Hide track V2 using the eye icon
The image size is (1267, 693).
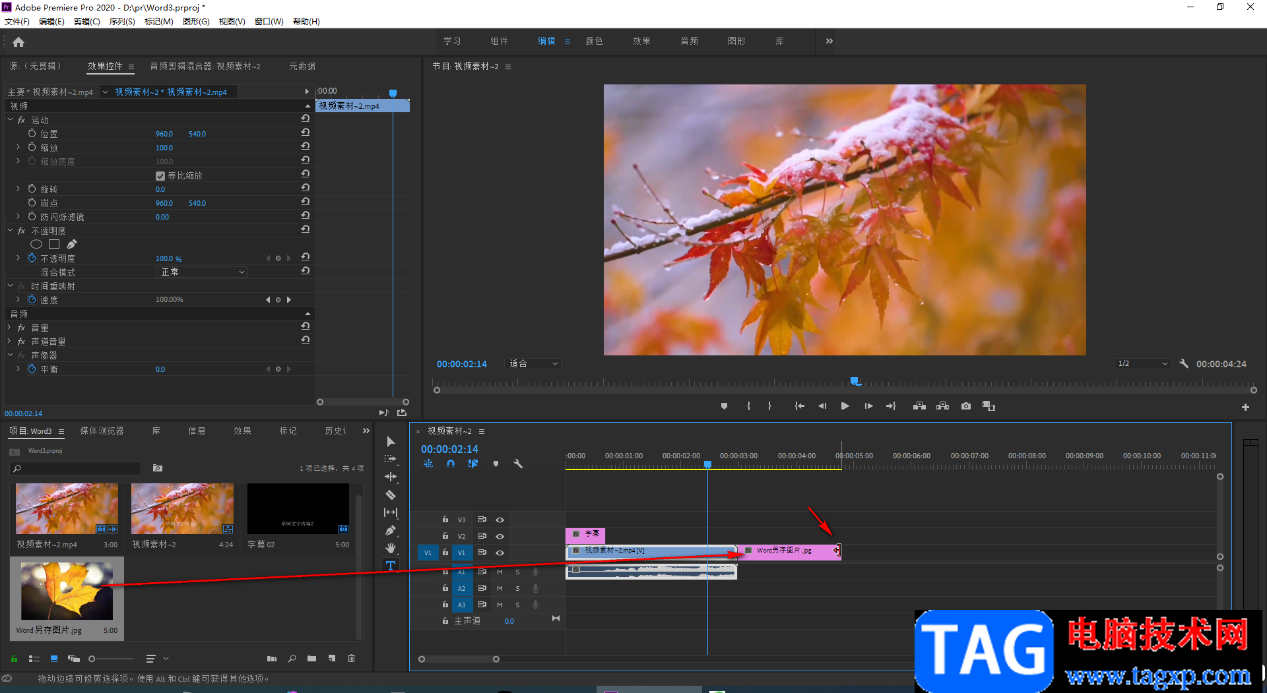(500, 536)
